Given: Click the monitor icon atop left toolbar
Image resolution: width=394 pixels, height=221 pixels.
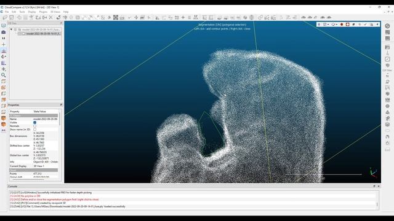Looking at the screenshot, I should (x=4, y=26).
